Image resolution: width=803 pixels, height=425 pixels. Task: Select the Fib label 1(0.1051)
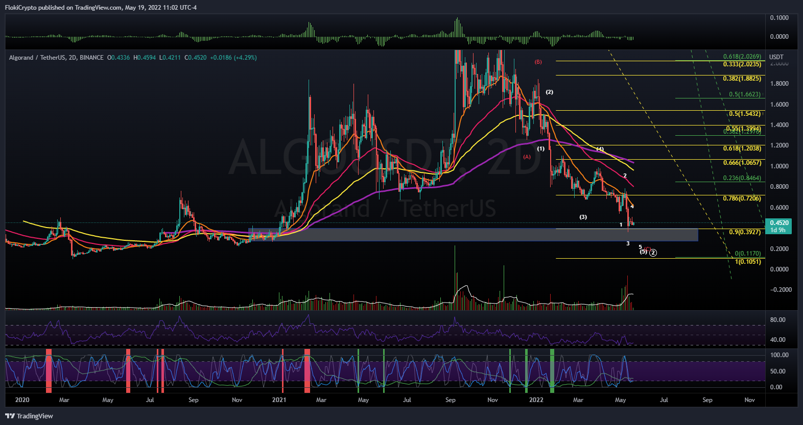(748, 262)
